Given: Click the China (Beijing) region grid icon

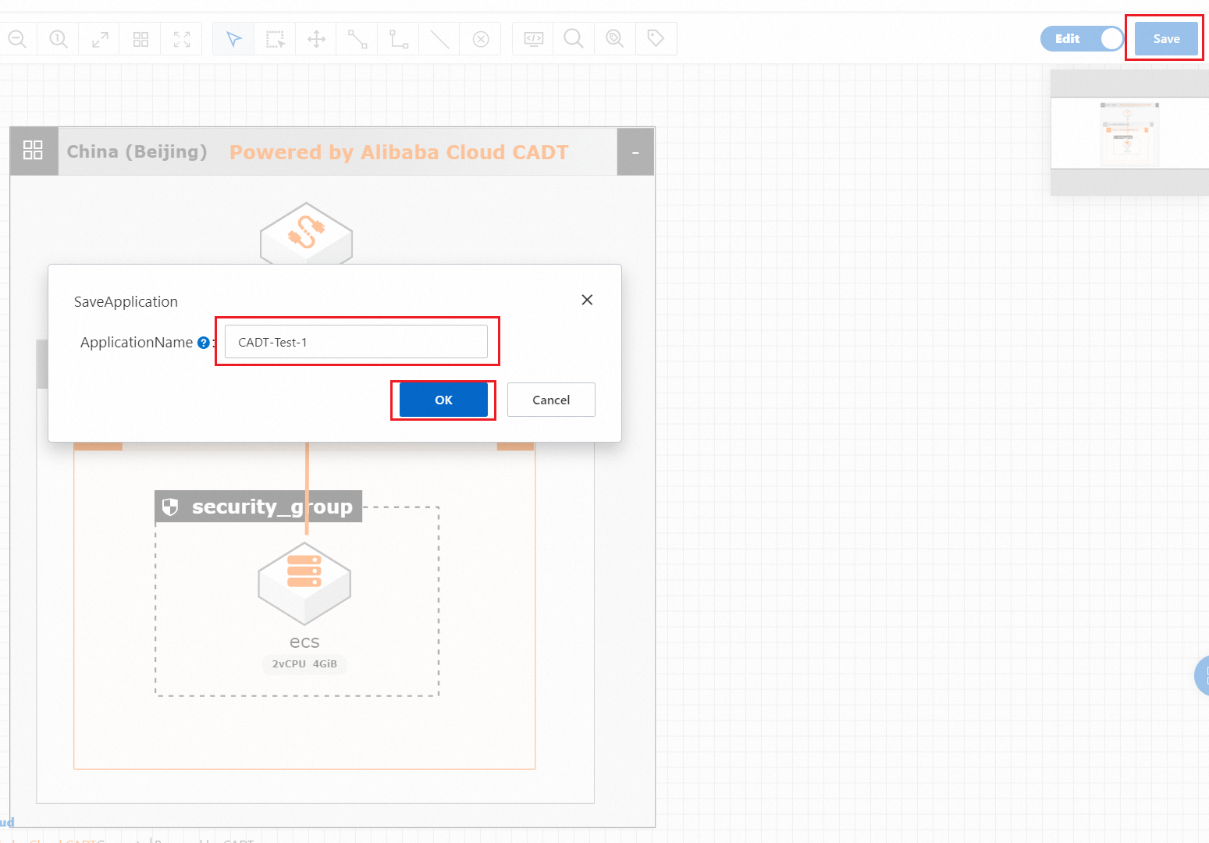Looking at the screenshot, I should point(34,151).
